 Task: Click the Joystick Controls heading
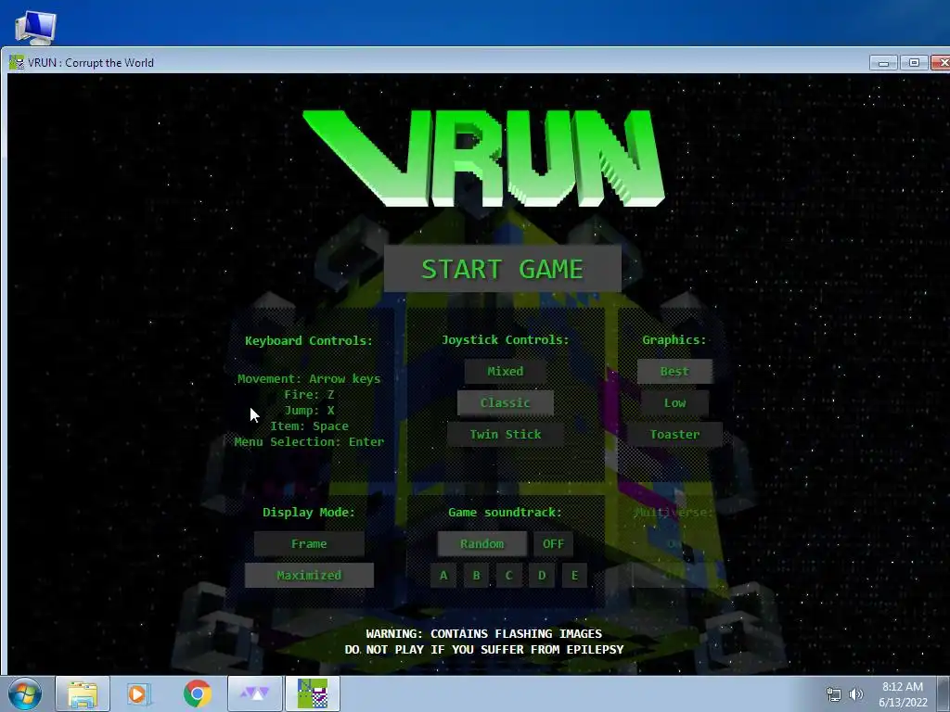506,339
